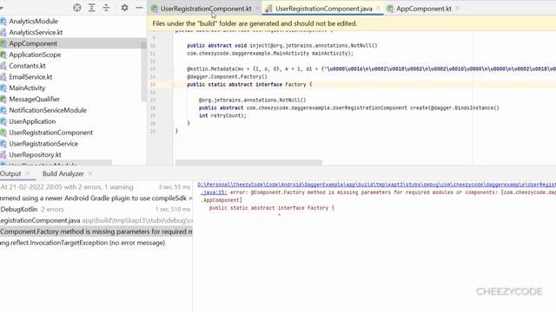556x312 pixels.
Task: Click the UserRegistrationService class icon
Action: click(x=3, y=144)
